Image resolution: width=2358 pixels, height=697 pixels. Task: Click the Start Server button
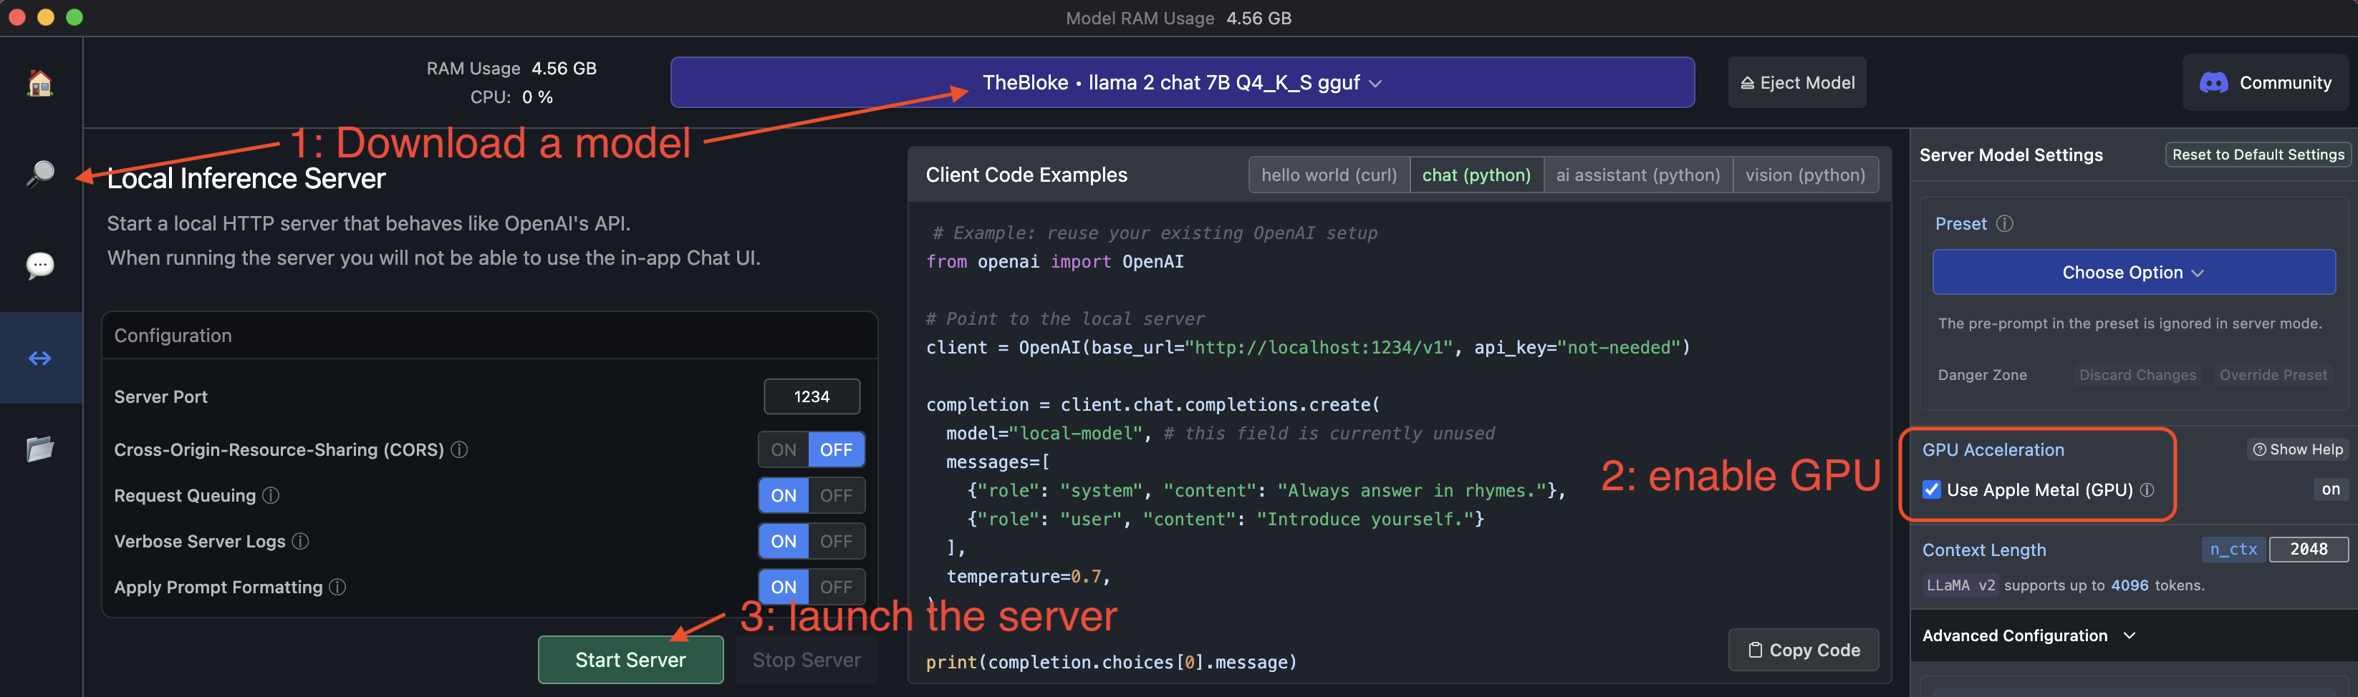pos(631,660)
